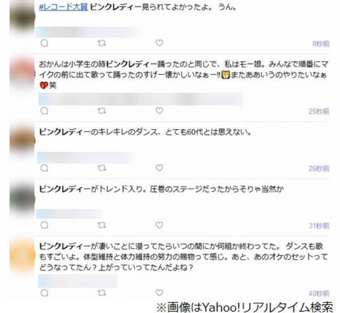The width and height of the screenshot is (340, 313).
Task: Click the orange avatar of the last tweet
Action: [x=22, y=256]
